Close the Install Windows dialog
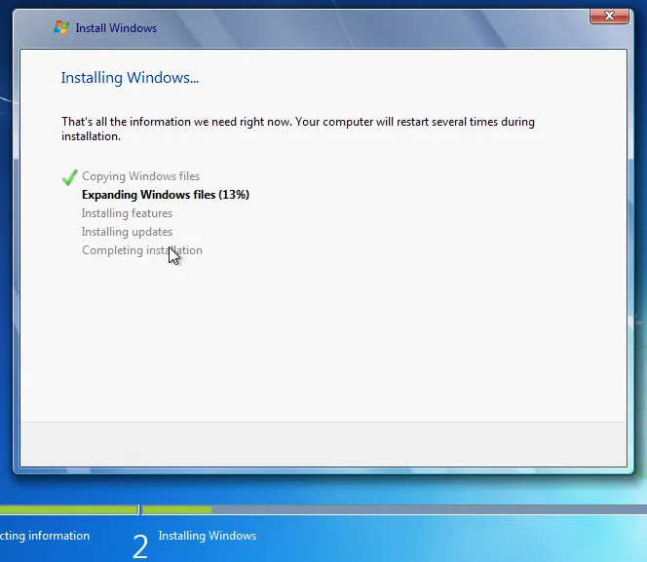 click(x=609, y=17)
